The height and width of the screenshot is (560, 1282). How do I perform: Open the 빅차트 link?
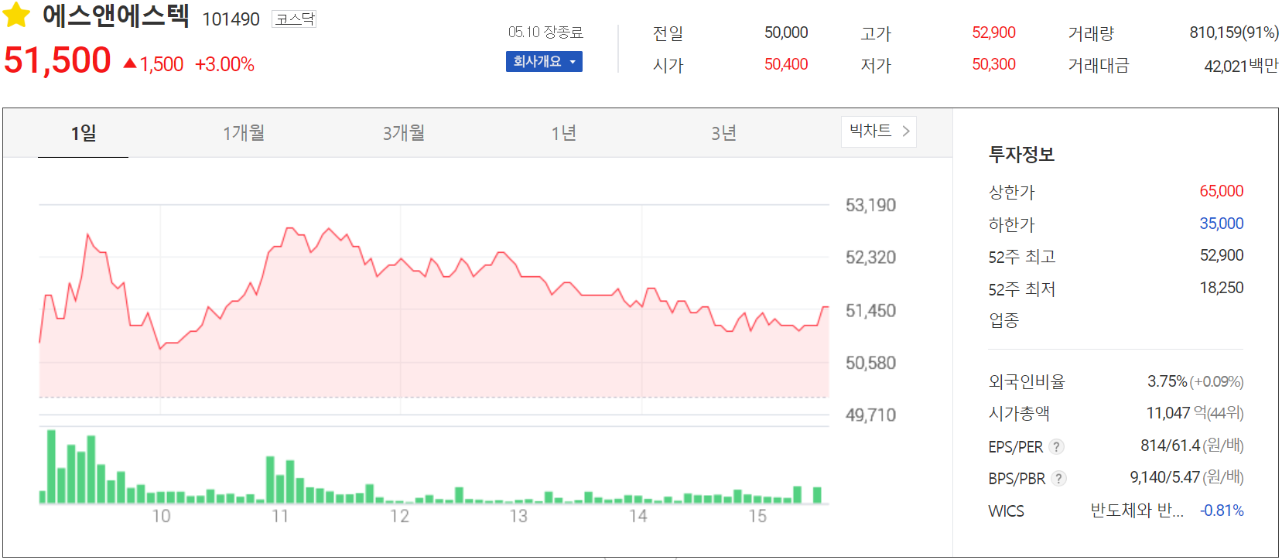[879, 131]
